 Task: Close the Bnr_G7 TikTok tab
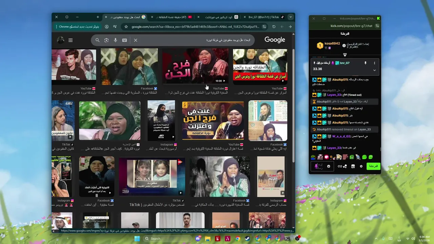coord(244,17)
